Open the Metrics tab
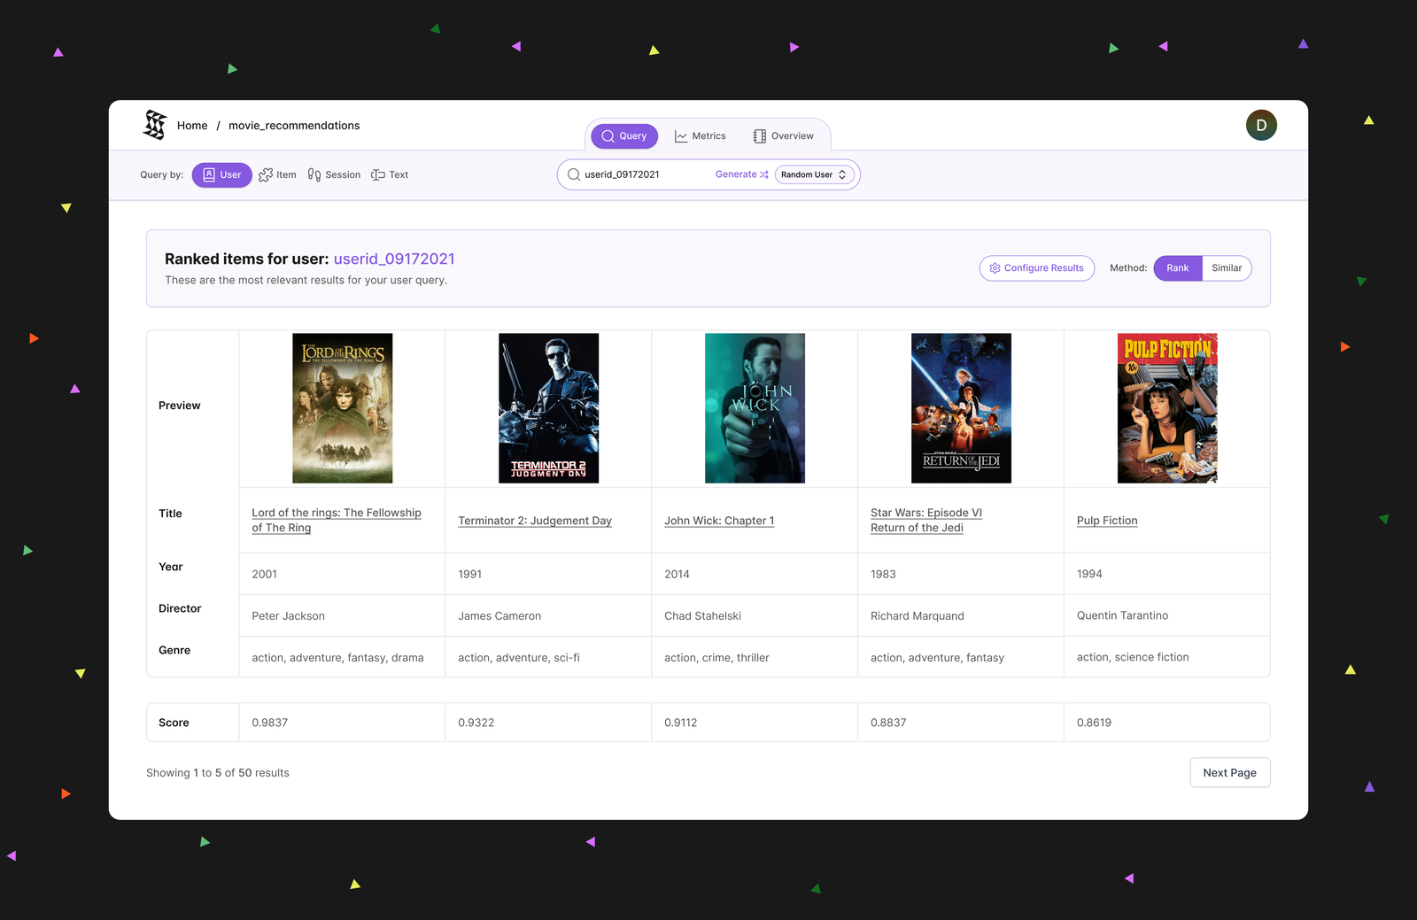 click(700, 136)
